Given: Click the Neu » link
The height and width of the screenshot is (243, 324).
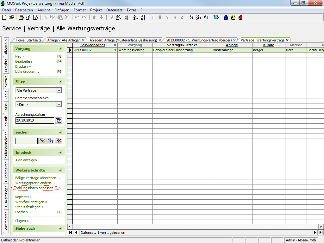Looking at the screenshot, I should pyautogui.click(x=20, y=56).
